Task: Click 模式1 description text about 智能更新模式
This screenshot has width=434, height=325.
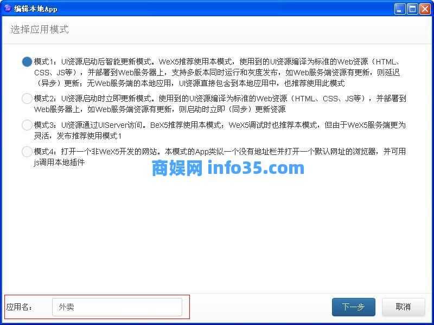Action: point(217,73)
